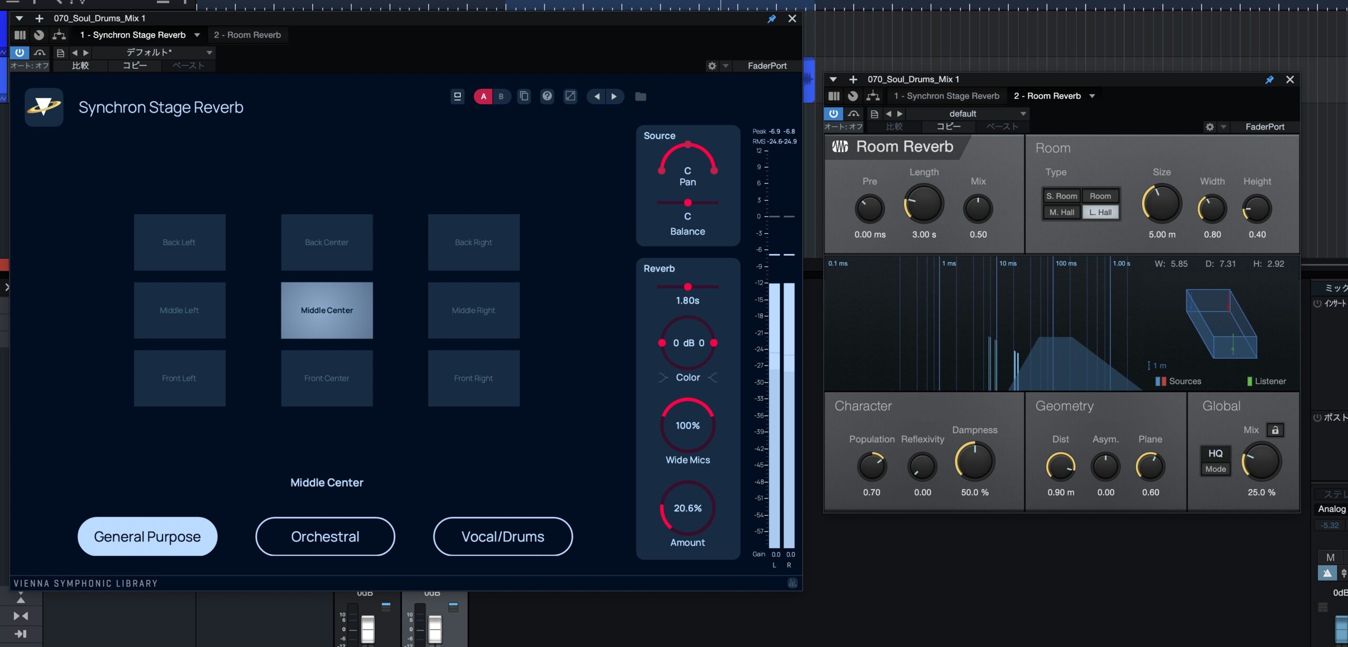The width and height of the screenshot is (1348, 647).
Task: Toggle HQ Mode in Global section
Action: point(1215,460)
